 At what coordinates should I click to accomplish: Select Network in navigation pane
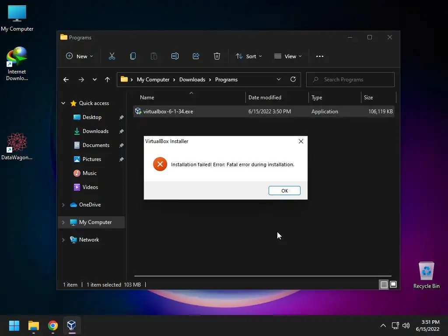89,240
